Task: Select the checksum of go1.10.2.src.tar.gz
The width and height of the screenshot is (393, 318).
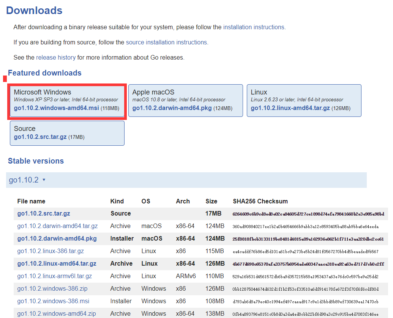Action: click(308, 214)
